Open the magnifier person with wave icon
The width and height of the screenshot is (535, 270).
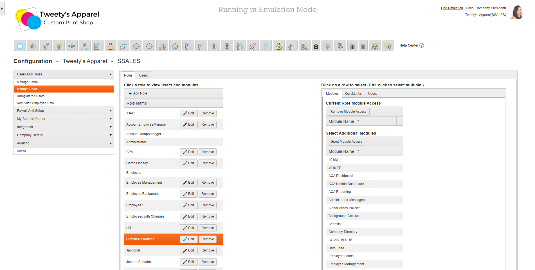(x=227, y=45)
